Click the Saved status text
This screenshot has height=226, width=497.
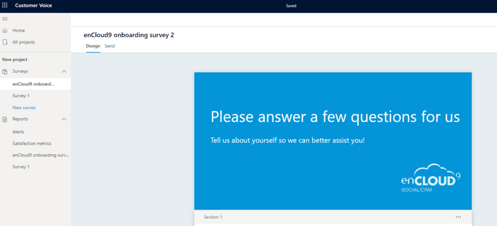(x=291, y=6)
